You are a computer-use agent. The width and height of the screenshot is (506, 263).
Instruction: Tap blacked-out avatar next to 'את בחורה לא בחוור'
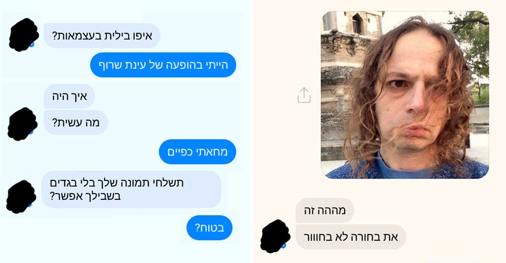pyautogui.click(x=275, y=236)
